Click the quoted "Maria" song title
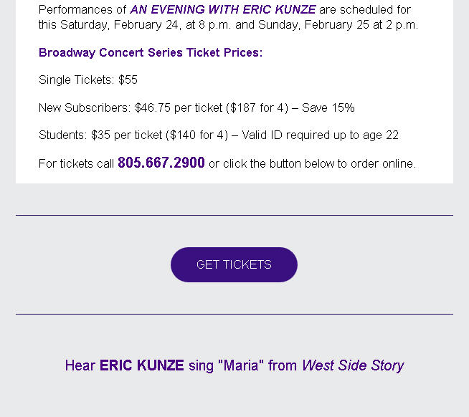Screen dimensions: 469x417 pos(241,365)
